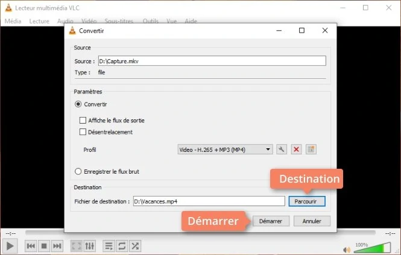Screen dimensions: 401x255
Task: Open the Profil dropdown Video H.265 + MP3
Action: [225, 150]
